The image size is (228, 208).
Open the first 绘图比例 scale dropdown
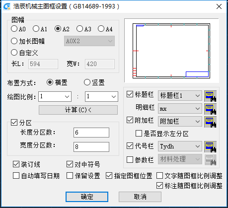(55, 96)
